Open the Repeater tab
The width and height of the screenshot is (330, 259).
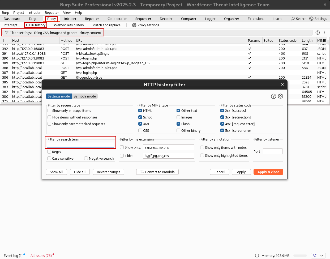coord(92,19)
